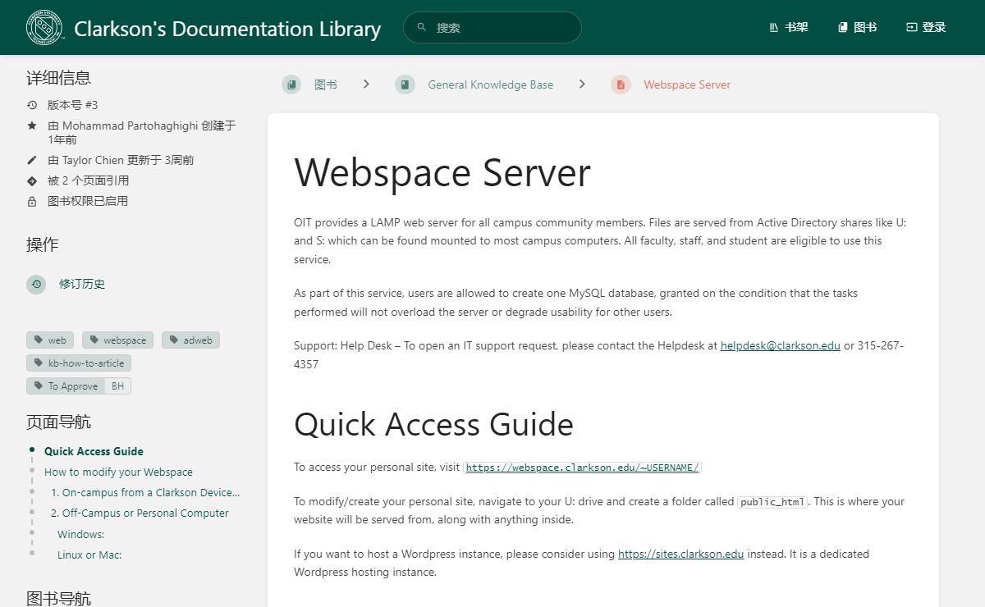This screenshot has width=985, height=607.
Task: Click the 详细信息 sidebar heading
Action: [59, 78]
